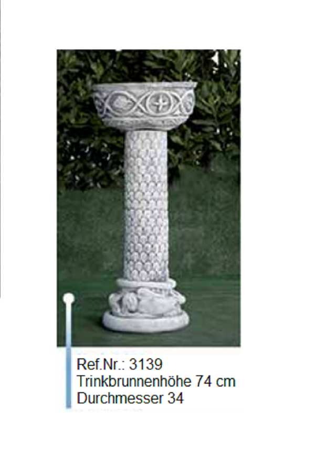
Task: Select the 'Ref.Nr.: 3139' caption line
Action: click(120, 364)
